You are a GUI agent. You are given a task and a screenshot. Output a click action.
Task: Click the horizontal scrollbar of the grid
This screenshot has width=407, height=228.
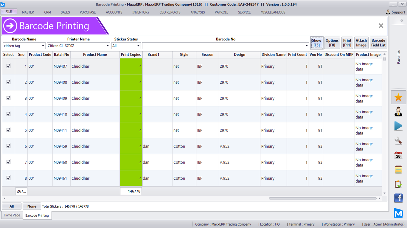tap(323, 198)
